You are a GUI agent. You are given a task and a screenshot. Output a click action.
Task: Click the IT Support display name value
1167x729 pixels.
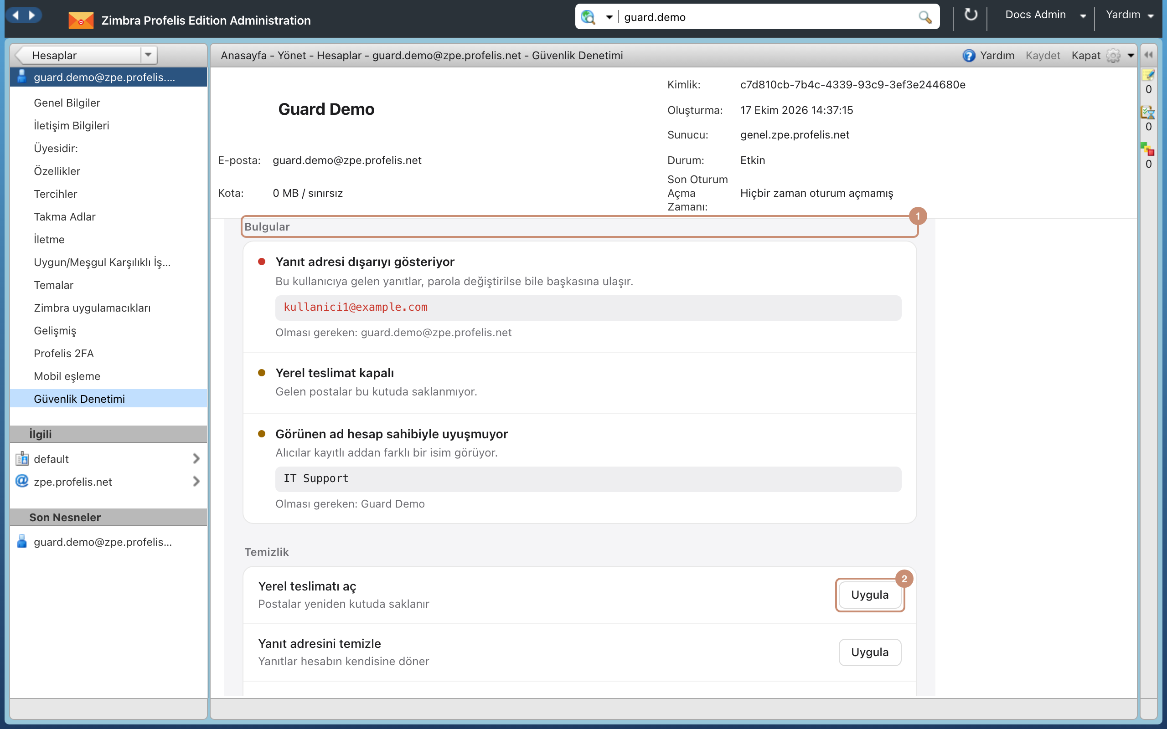click(316, 478)
